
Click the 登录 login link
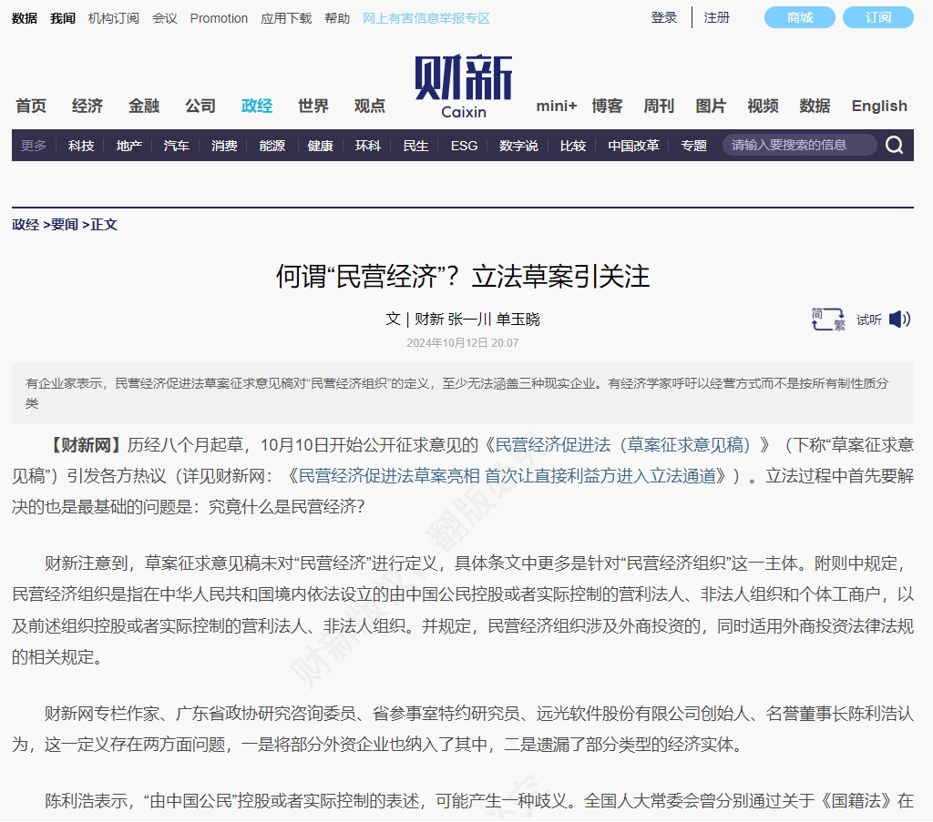tap(663, 17)
